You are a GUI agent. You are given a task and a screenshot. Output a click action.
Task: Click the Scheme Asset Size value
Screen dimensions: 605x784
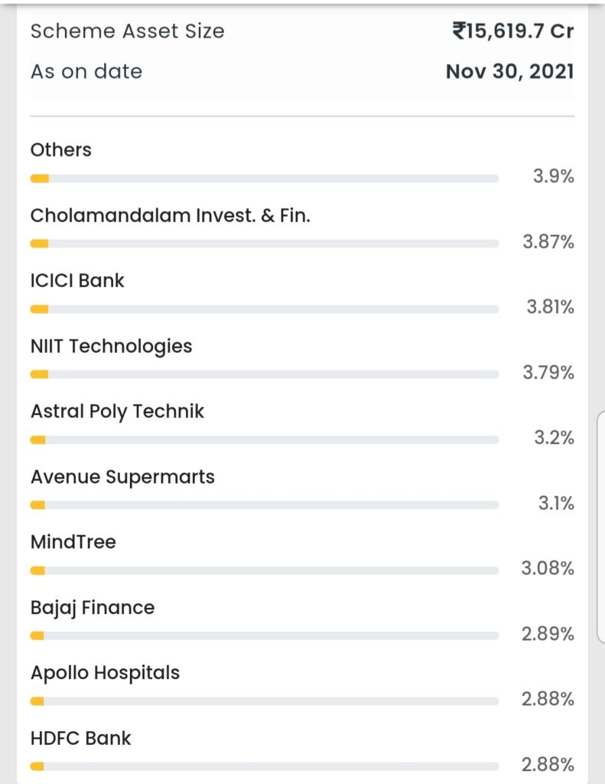(x=513, y=31)
